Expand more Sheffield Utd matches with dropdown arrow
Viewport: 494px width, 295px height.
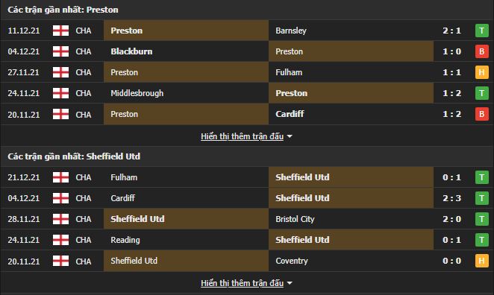click(x=290, y=283)
